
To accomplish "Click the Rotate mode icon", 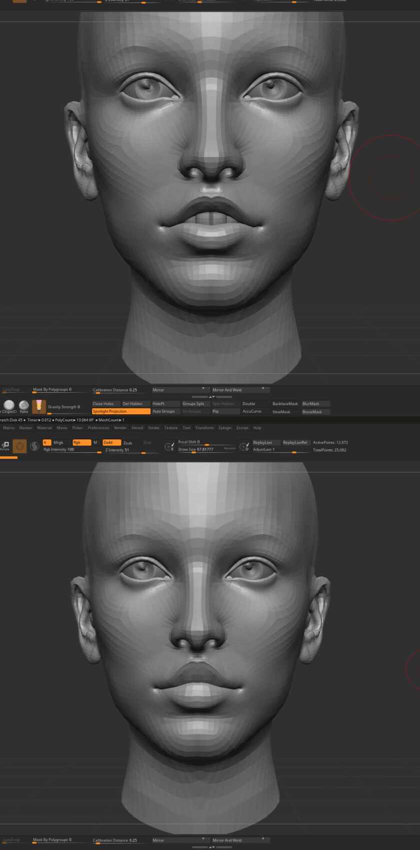I will pyautogui.click(x=5, y=446).
